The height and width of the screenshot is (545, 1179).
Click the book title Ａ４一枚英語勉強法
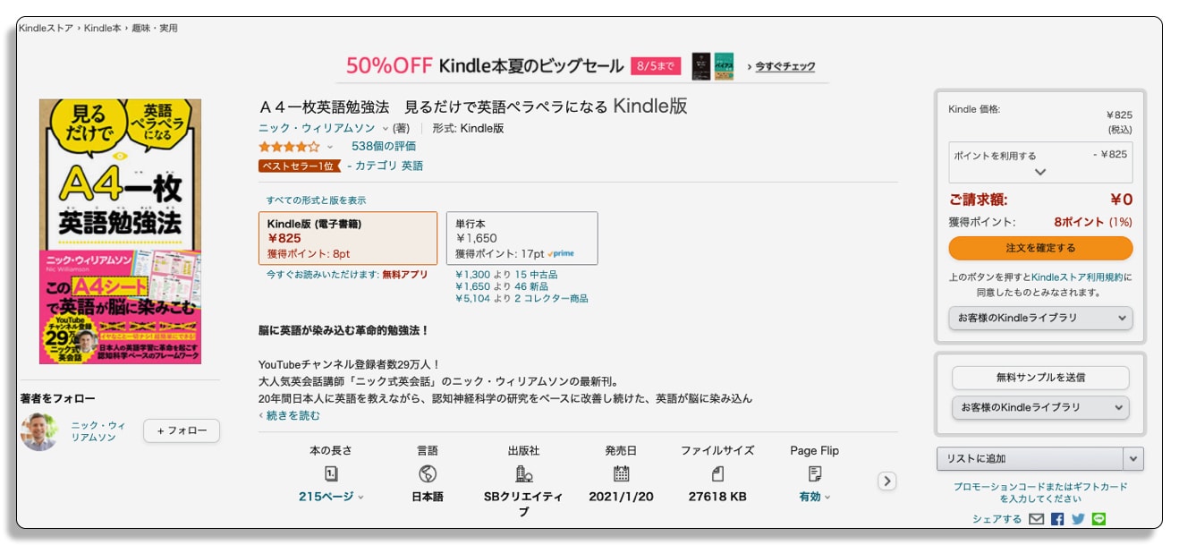(473, 106)
